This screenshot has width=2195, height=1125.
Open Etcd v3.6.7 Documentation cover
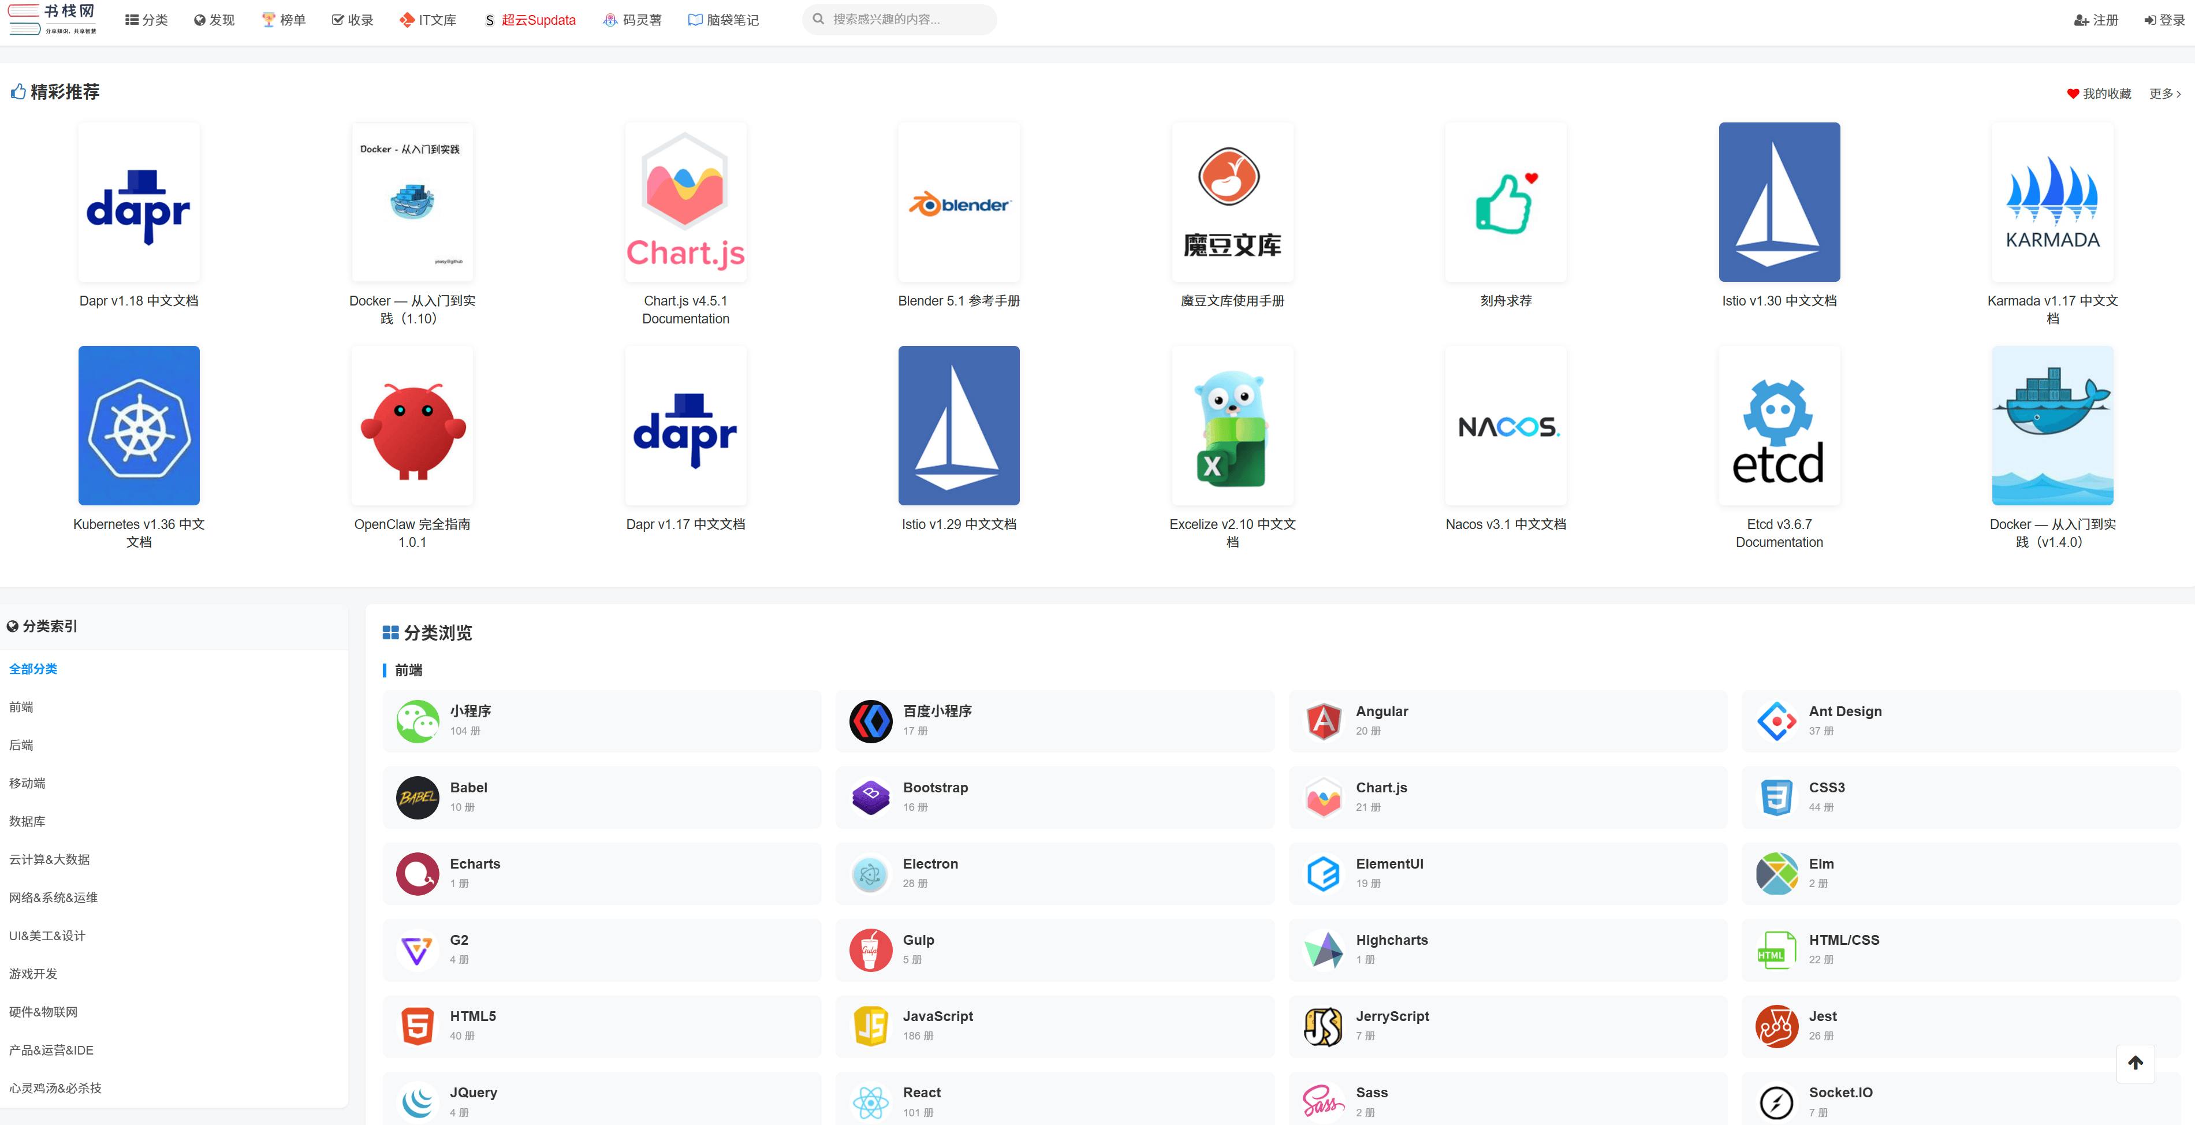point(1779,425)
